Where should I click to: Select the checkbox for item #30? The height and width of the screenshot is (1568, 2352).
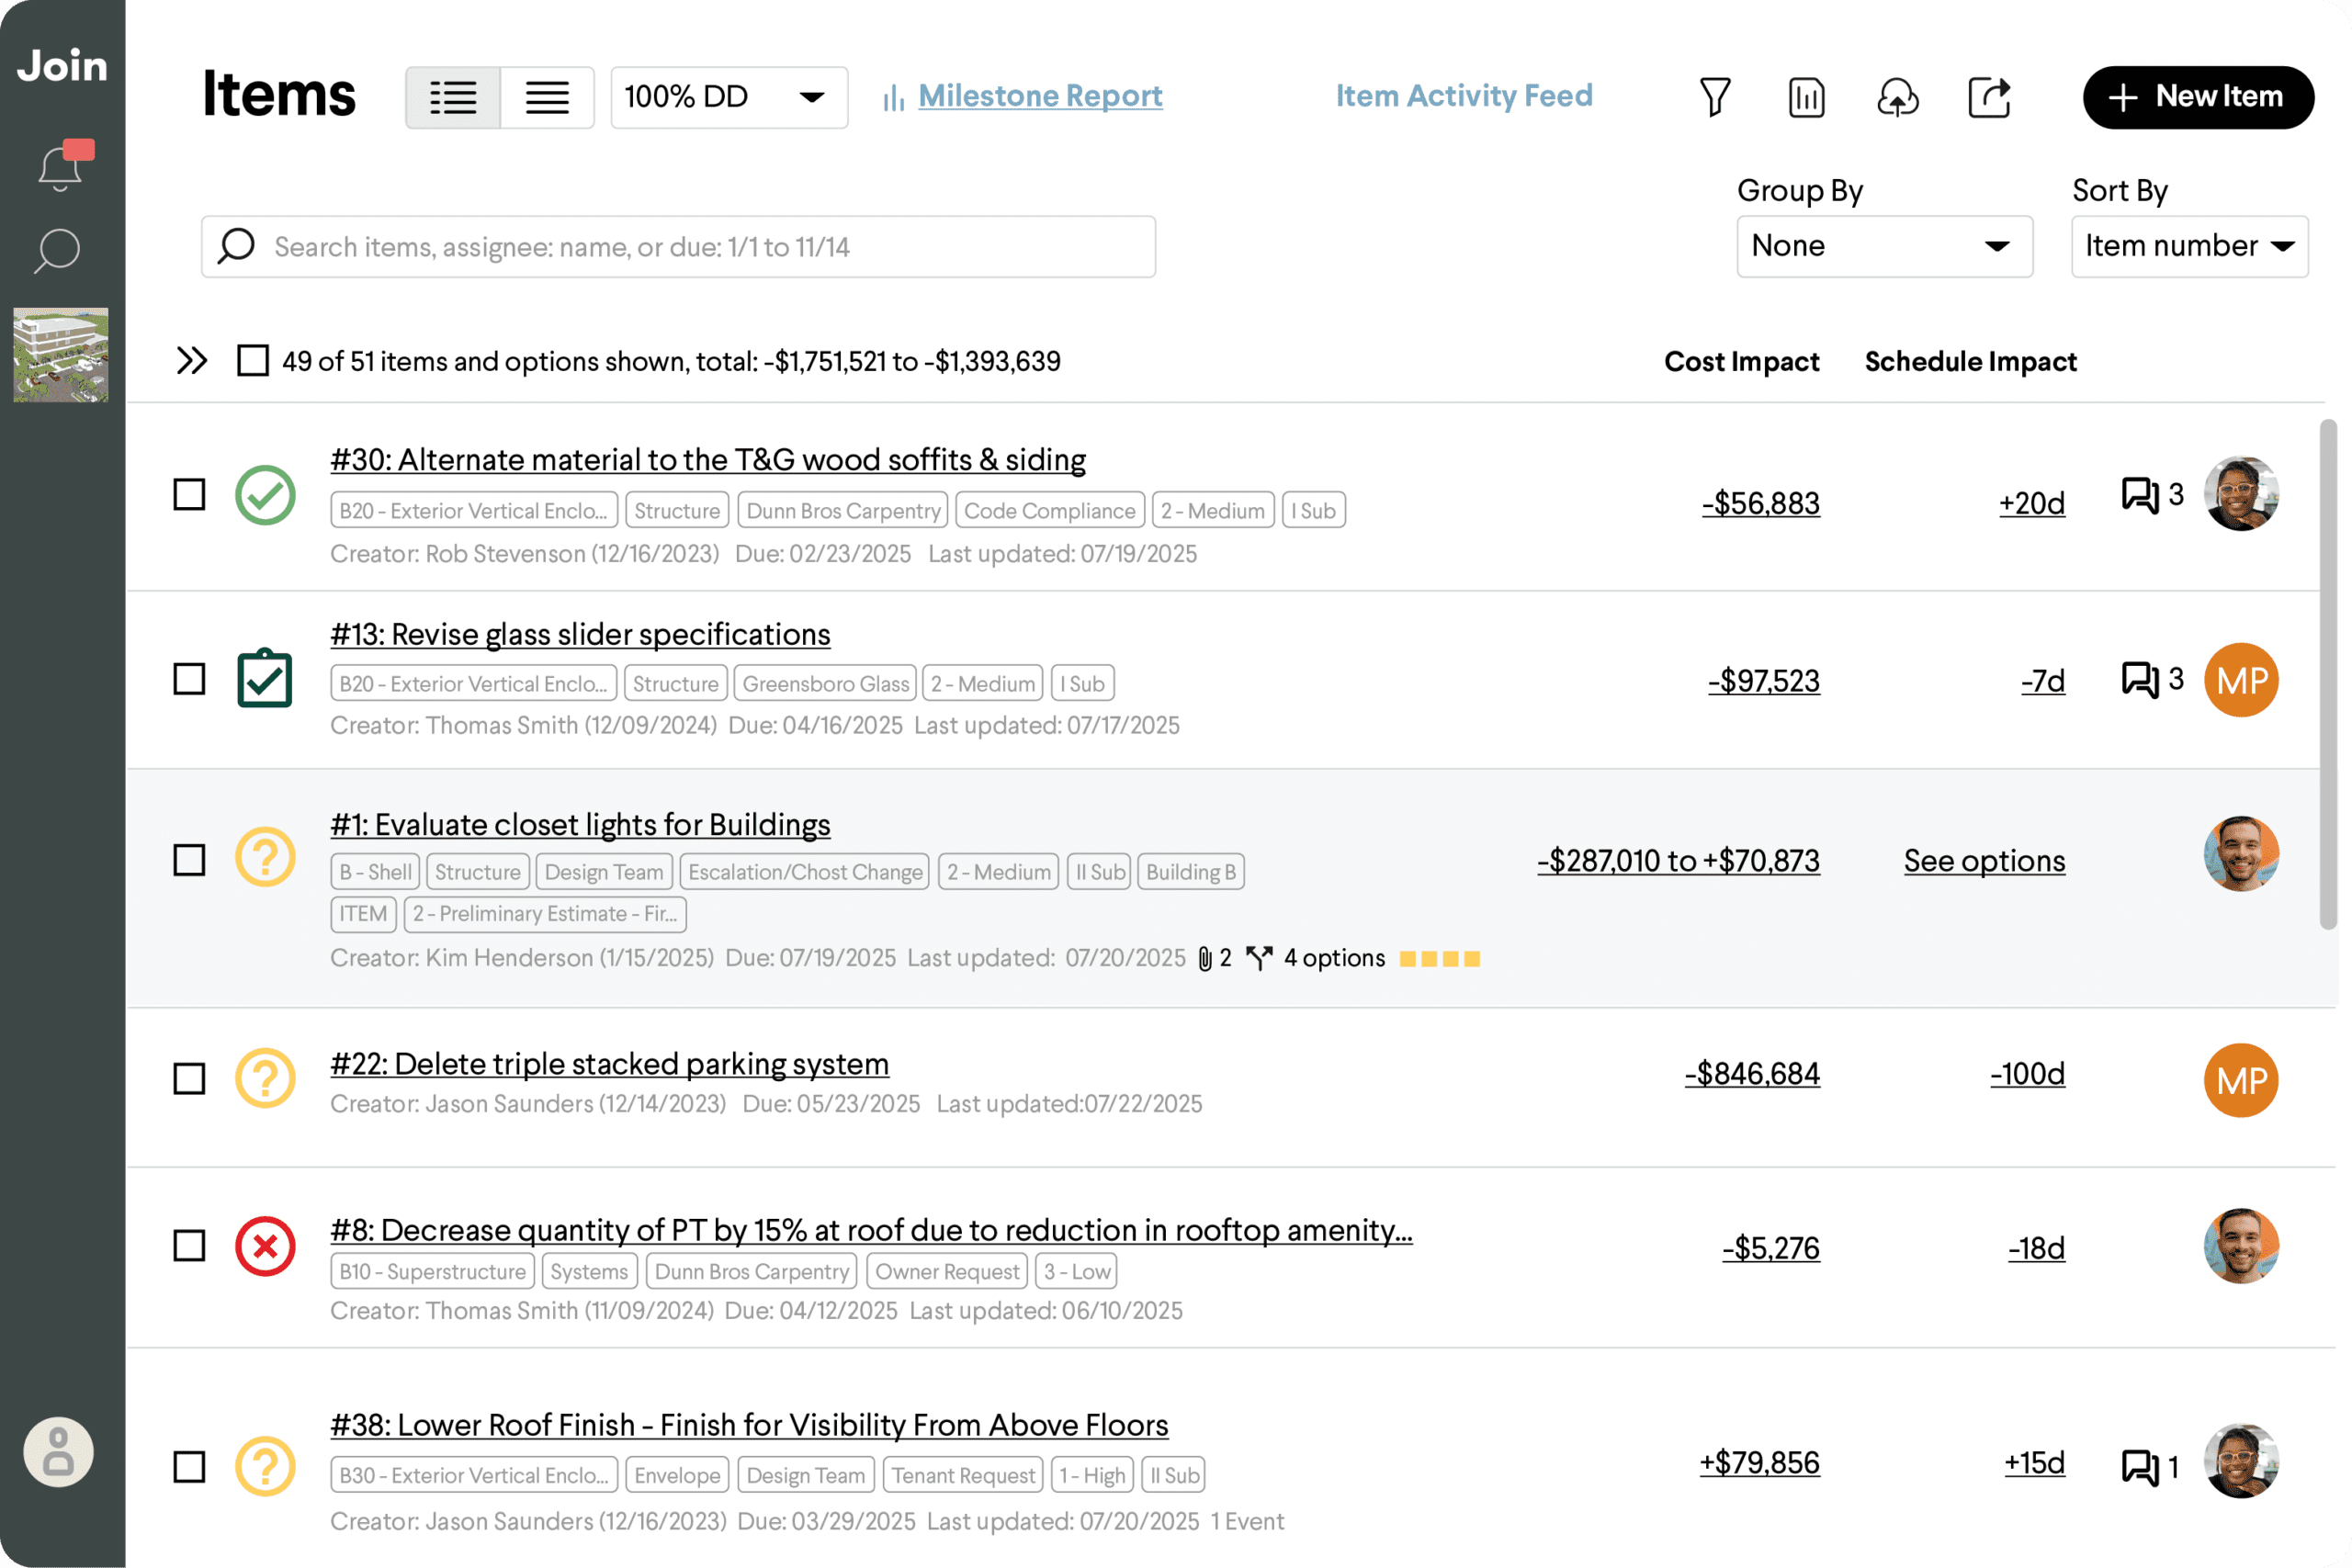(x=188, y=494)
